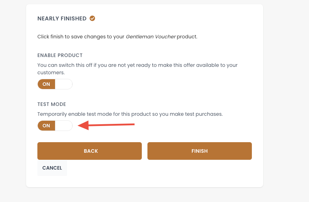The height and width of the screenshot is (202, 309).
Task: Click the ON label of Test Mode switch
Action: pyautogui.click(x=46, y=126)
